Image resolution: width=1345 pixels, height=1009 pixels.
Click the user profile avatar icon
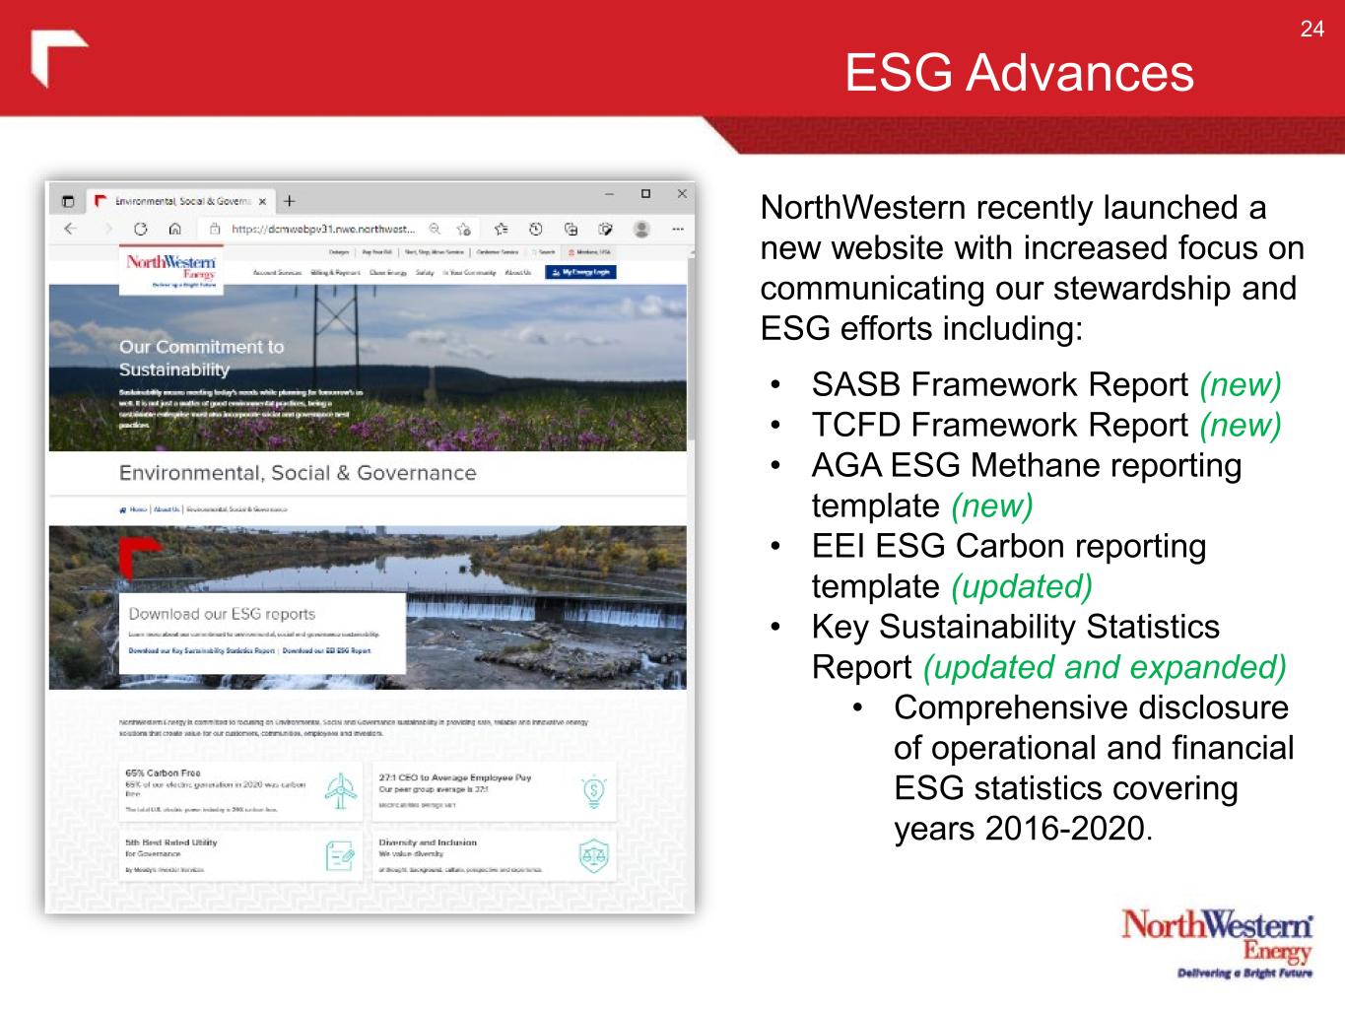click(641, 229)
